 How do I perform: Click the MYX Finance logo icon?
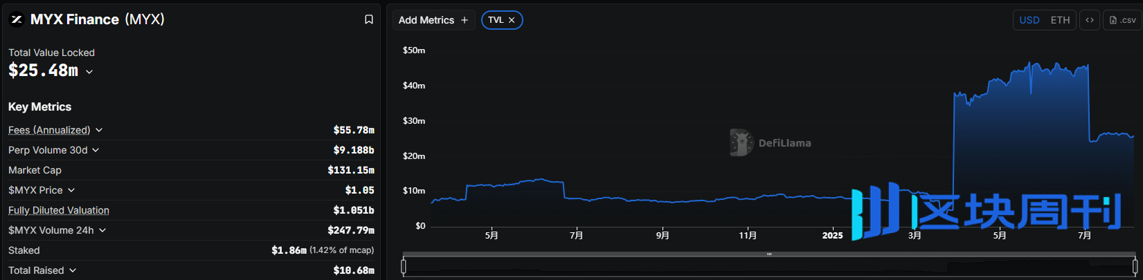pos(16,19)
